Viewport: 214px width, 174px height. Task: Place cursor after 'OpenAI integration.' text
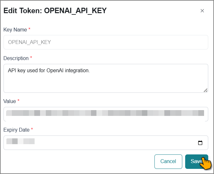click(90, 70)
